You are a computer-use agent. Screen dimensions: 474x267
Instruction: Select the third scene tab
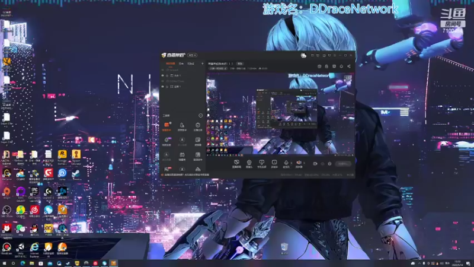coord(191,63)
